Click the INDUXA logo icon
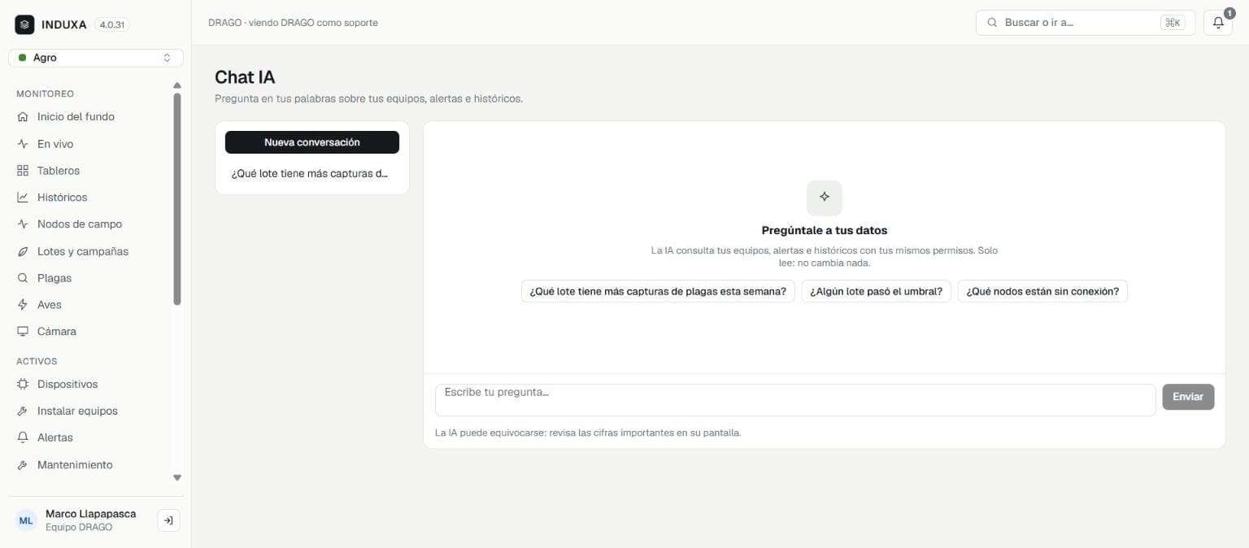This screenshot has width=1249, height=548. [x=24, y=24]
